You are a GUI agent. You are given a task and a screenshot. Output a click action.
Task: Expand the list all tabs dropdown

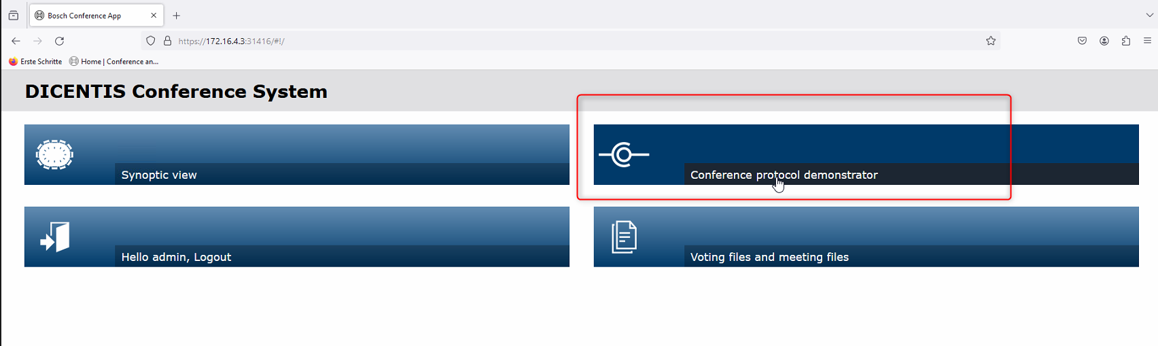(x=1149, y=15)
